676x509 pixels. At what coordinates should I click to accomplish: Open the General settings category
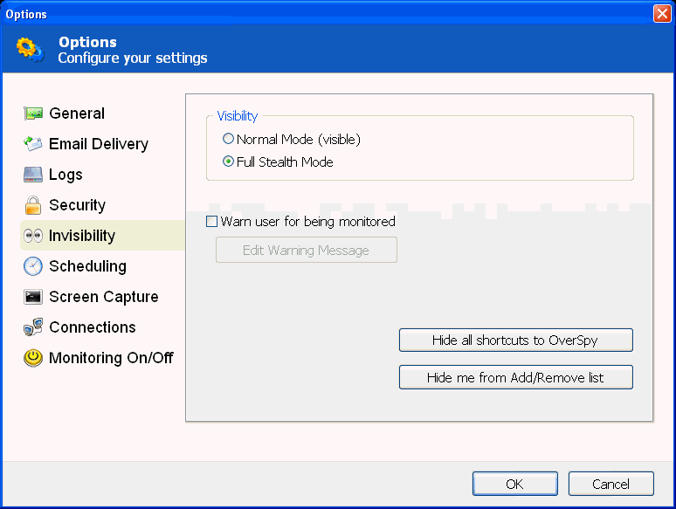point(77,113)
